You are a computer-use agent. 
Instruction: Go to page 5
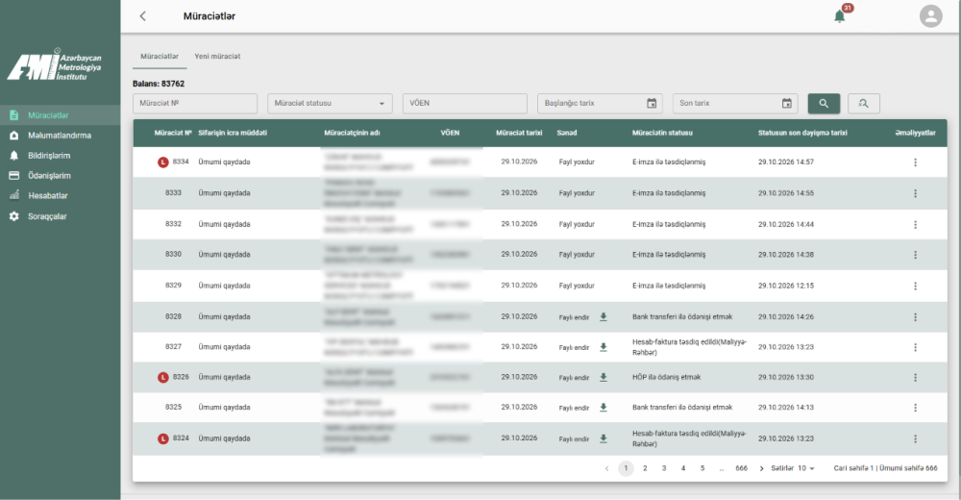pyautogui.click(x=702, y=468)
